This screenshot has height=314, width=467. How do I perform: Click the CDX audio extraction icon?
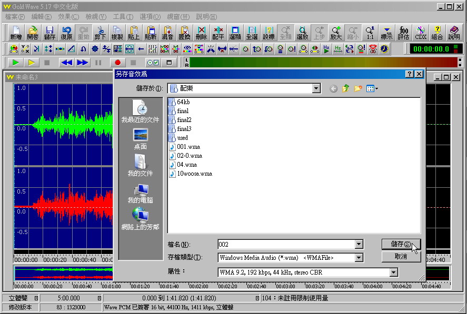(421, 33)
